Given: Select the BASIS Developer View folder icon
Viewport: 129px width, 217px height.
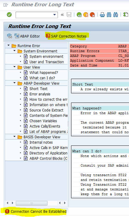Looking at the screenshot, I should (20, 137).
